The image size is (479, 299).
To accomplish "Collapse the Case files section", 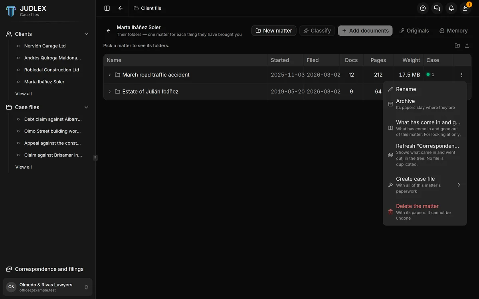I will [x=86, y=107].
